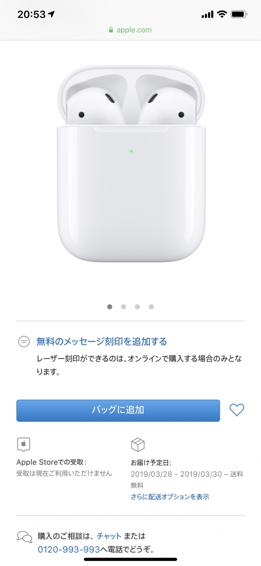Click the バッグに追加 button
Viewport: 261px width, 566px height.
118,411
